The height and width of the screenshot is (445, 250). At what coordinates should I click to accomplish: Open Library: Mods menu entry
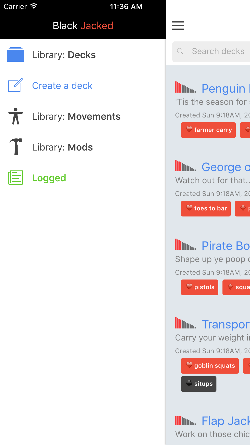(x=62, y=147)
